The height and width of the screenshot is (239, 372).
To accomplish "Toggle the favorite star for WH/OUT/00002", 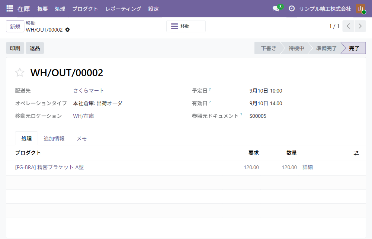I will (20, 72).
